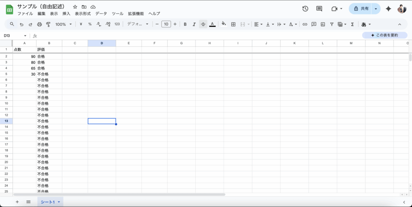Add a new sheet with plus
Viewport: 412px width, 207px height.
pos(17,202)
